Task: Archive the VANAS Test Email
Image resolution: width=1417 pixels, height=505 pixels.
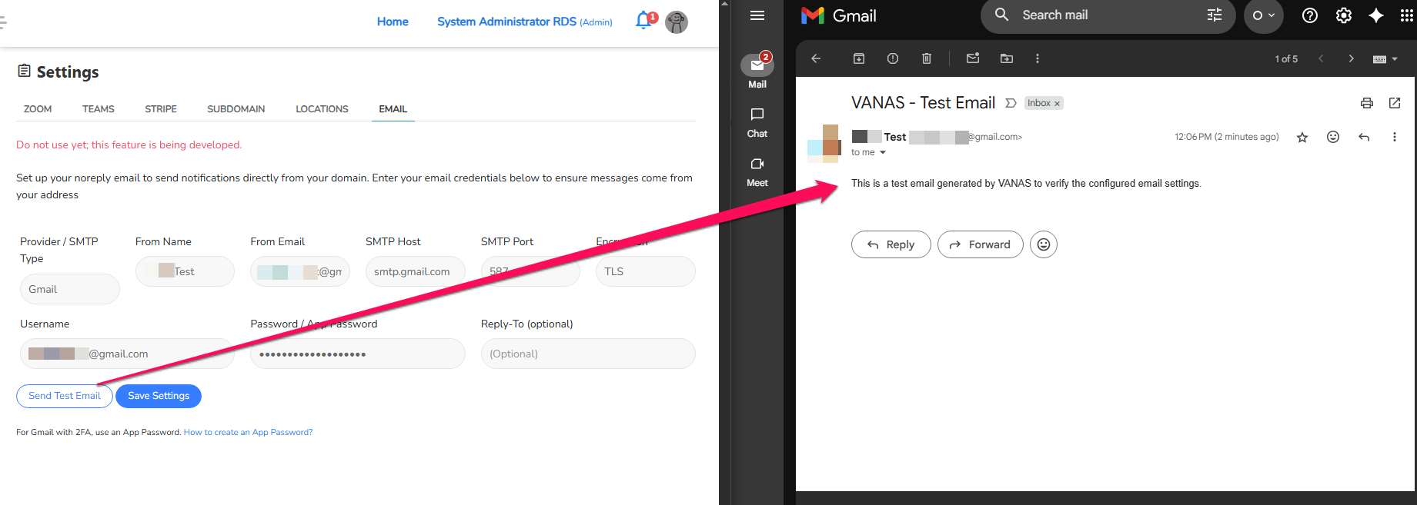Action: pyautogui.click(x=859, y=58)
